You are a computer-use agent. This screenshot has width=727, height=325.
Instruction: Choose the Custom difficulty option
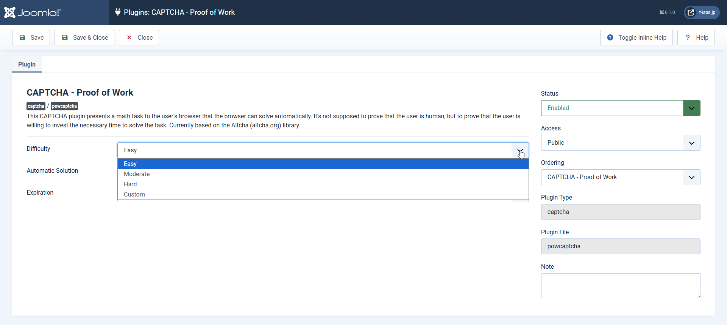(x=323, y=194)
